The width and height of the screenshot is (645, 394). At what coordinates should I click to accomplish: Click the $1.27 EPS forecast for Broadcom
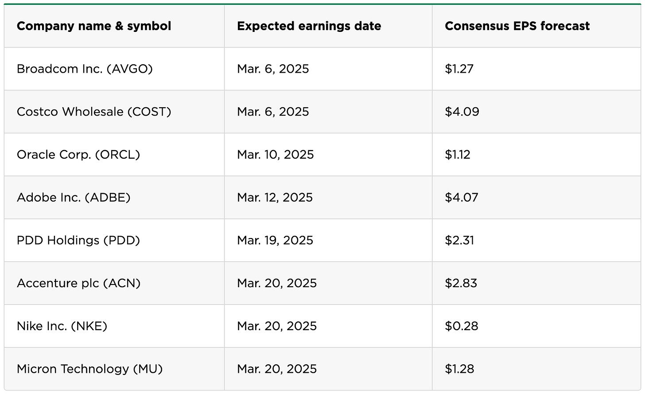(x=459, y=69)
